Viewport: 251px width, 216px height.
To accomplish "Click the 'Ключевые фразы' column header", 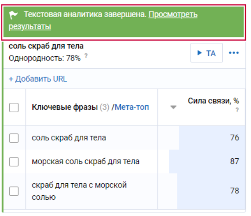I will [65, 107].
